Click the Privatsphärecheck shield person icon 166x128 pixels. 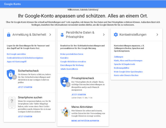(65, 82)
